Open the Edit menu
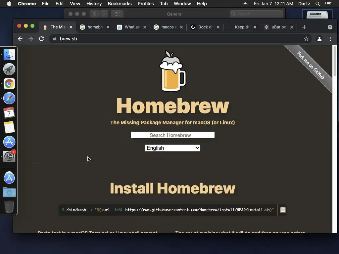This screenshot has width=339, height=254. [60, 4]
